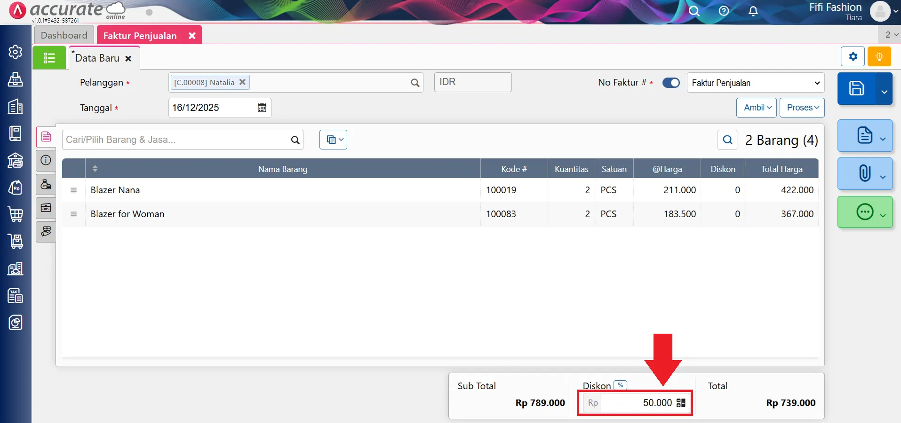Image resolution: width=901 pixels, height=423 pixels.
Task: Open the calendar date picker icon
Action: pyautogui.click(x=262, y=108)
